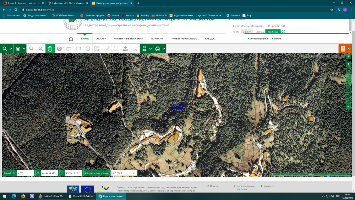Click the zoom out magnifier tool
The width and height of the screenshot is (355, 200).
tap(41, 49)
